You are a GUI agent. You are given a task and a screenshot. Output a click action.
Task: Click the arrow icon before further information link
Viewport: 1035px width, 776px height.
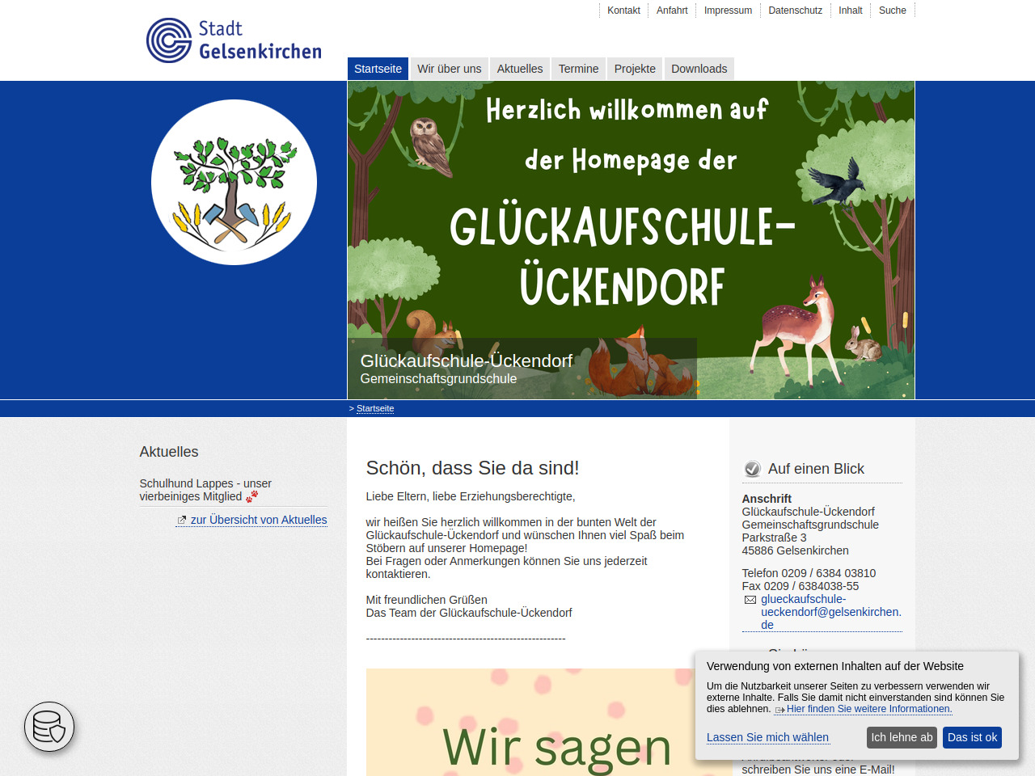(x=779, y=710)
